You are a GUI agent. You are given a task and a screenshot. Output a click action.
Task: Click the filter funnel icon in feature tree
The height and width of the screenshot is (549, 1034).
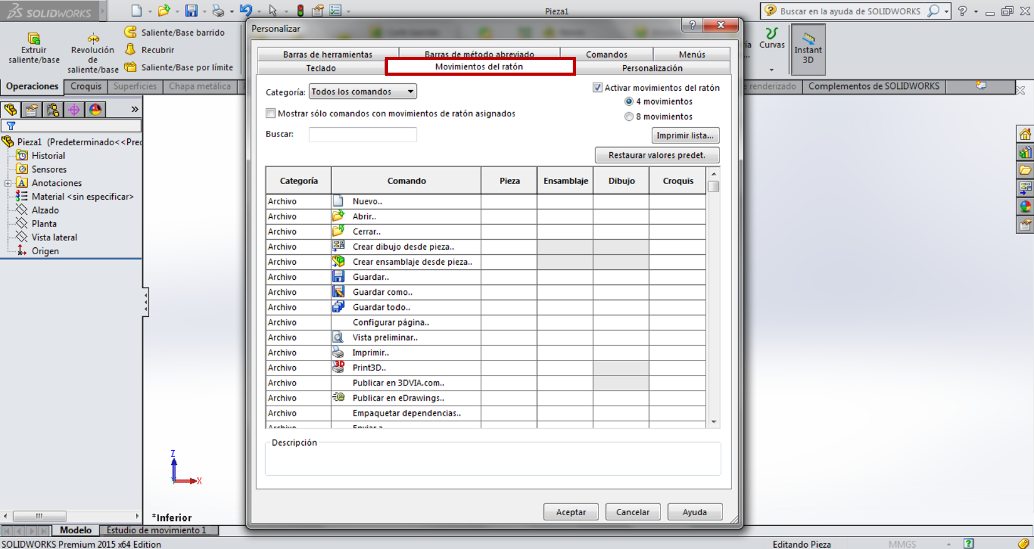pos(11,126)
